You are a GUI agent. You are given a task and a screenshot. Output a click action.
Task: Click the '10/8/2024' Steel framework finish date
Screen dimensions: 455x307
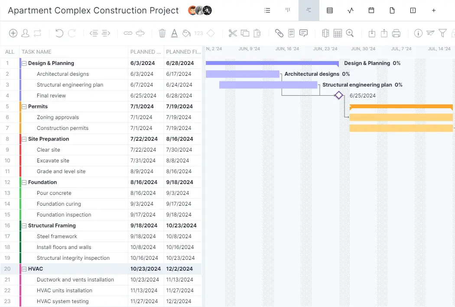pyautogui.click(x=179, y=236)
